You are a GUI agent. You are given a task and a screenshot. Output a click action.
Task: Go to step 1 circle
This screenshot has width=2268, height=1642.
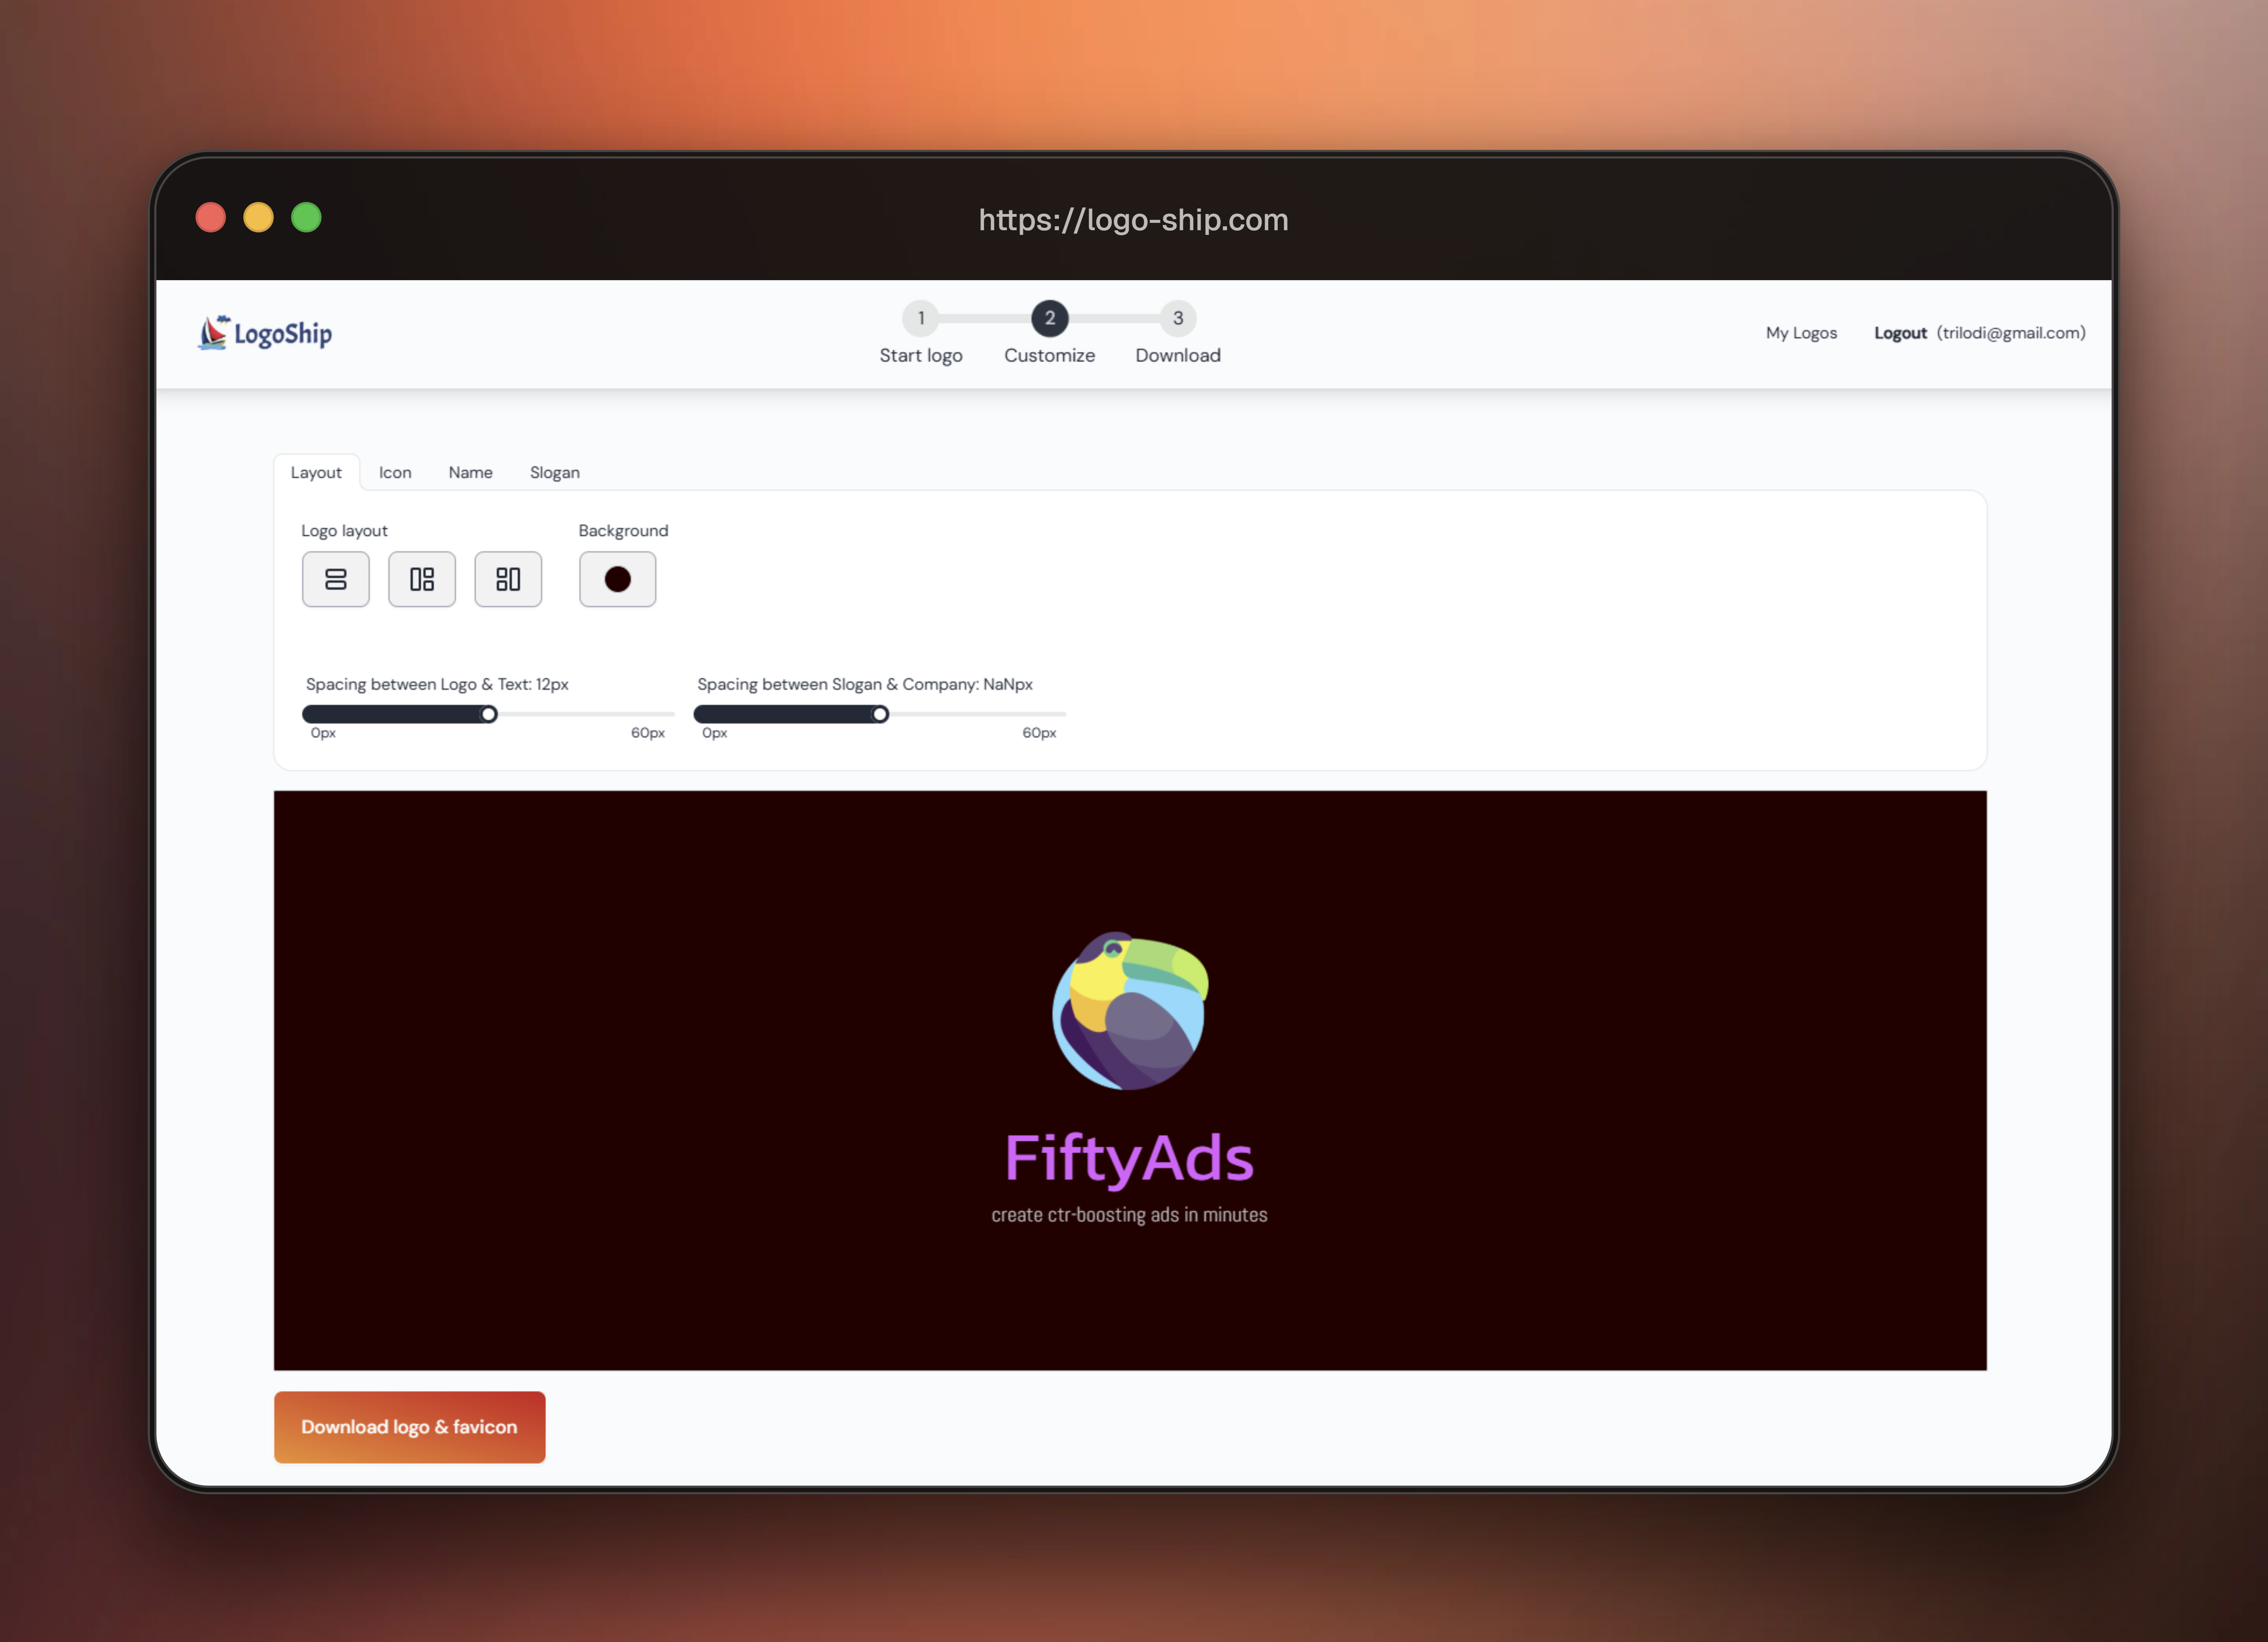click(921, 318)
